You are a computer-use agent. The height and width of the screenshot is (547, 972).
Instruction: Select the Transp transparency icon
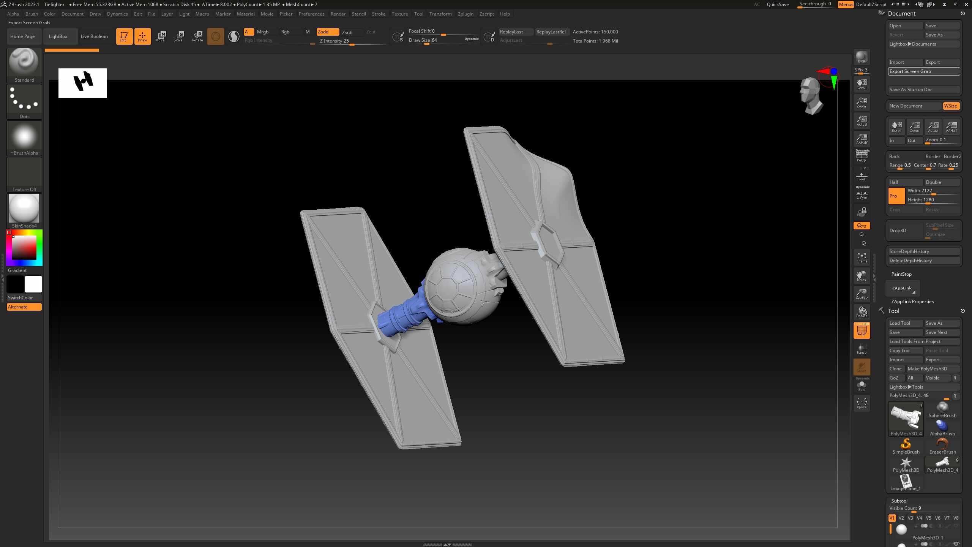click(x=861, y=348)
